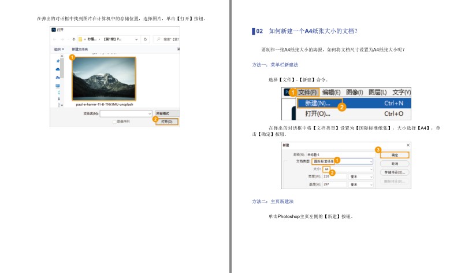Click the search magnifier icon in Open dialog

158,39
